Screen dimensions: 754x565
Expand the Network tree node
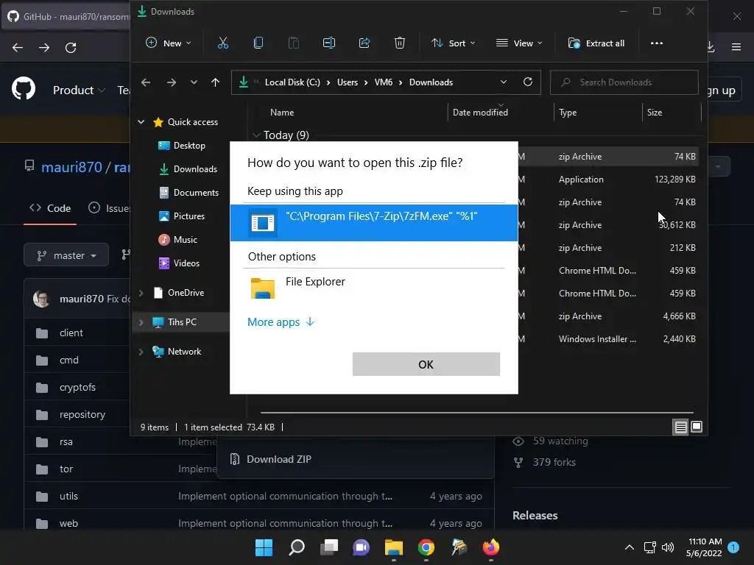pyautogui.click(x=141, y=352)
